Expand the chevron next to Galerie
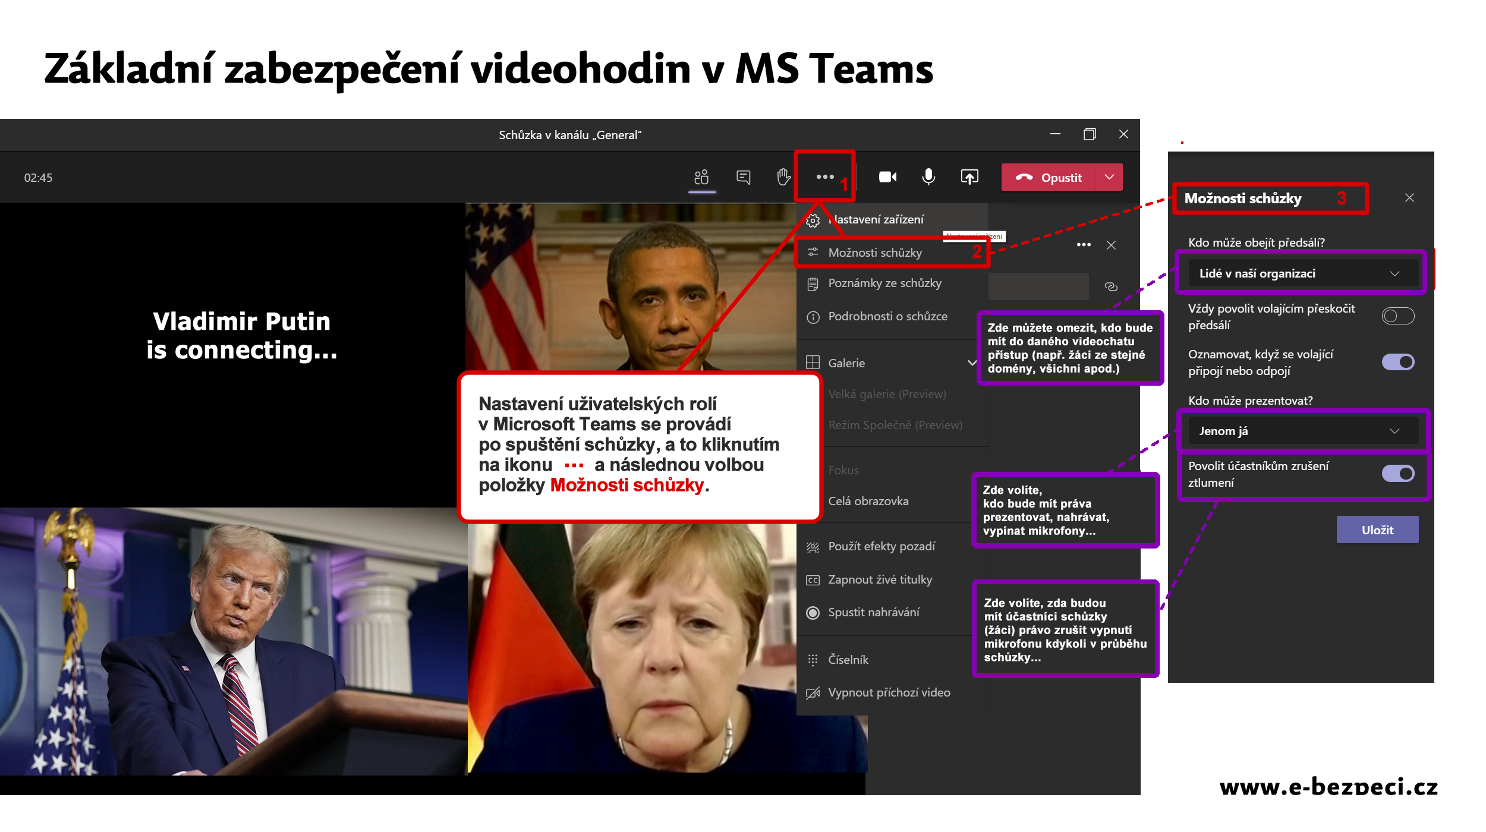The height and width of the screenshot is (832, 1486). (x=972, y=363)
